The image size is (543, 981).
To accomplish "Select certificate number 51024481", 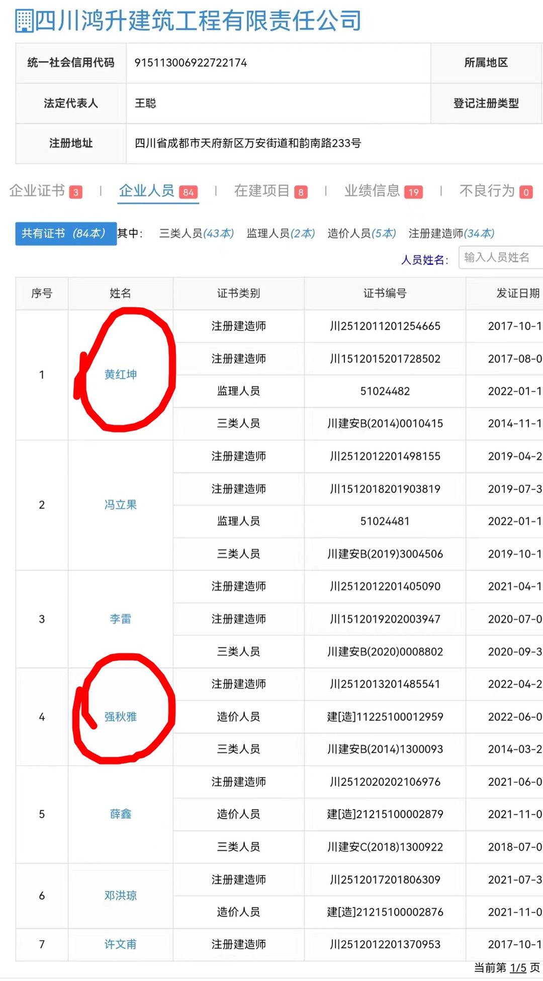I will click(x=385, y=521).
